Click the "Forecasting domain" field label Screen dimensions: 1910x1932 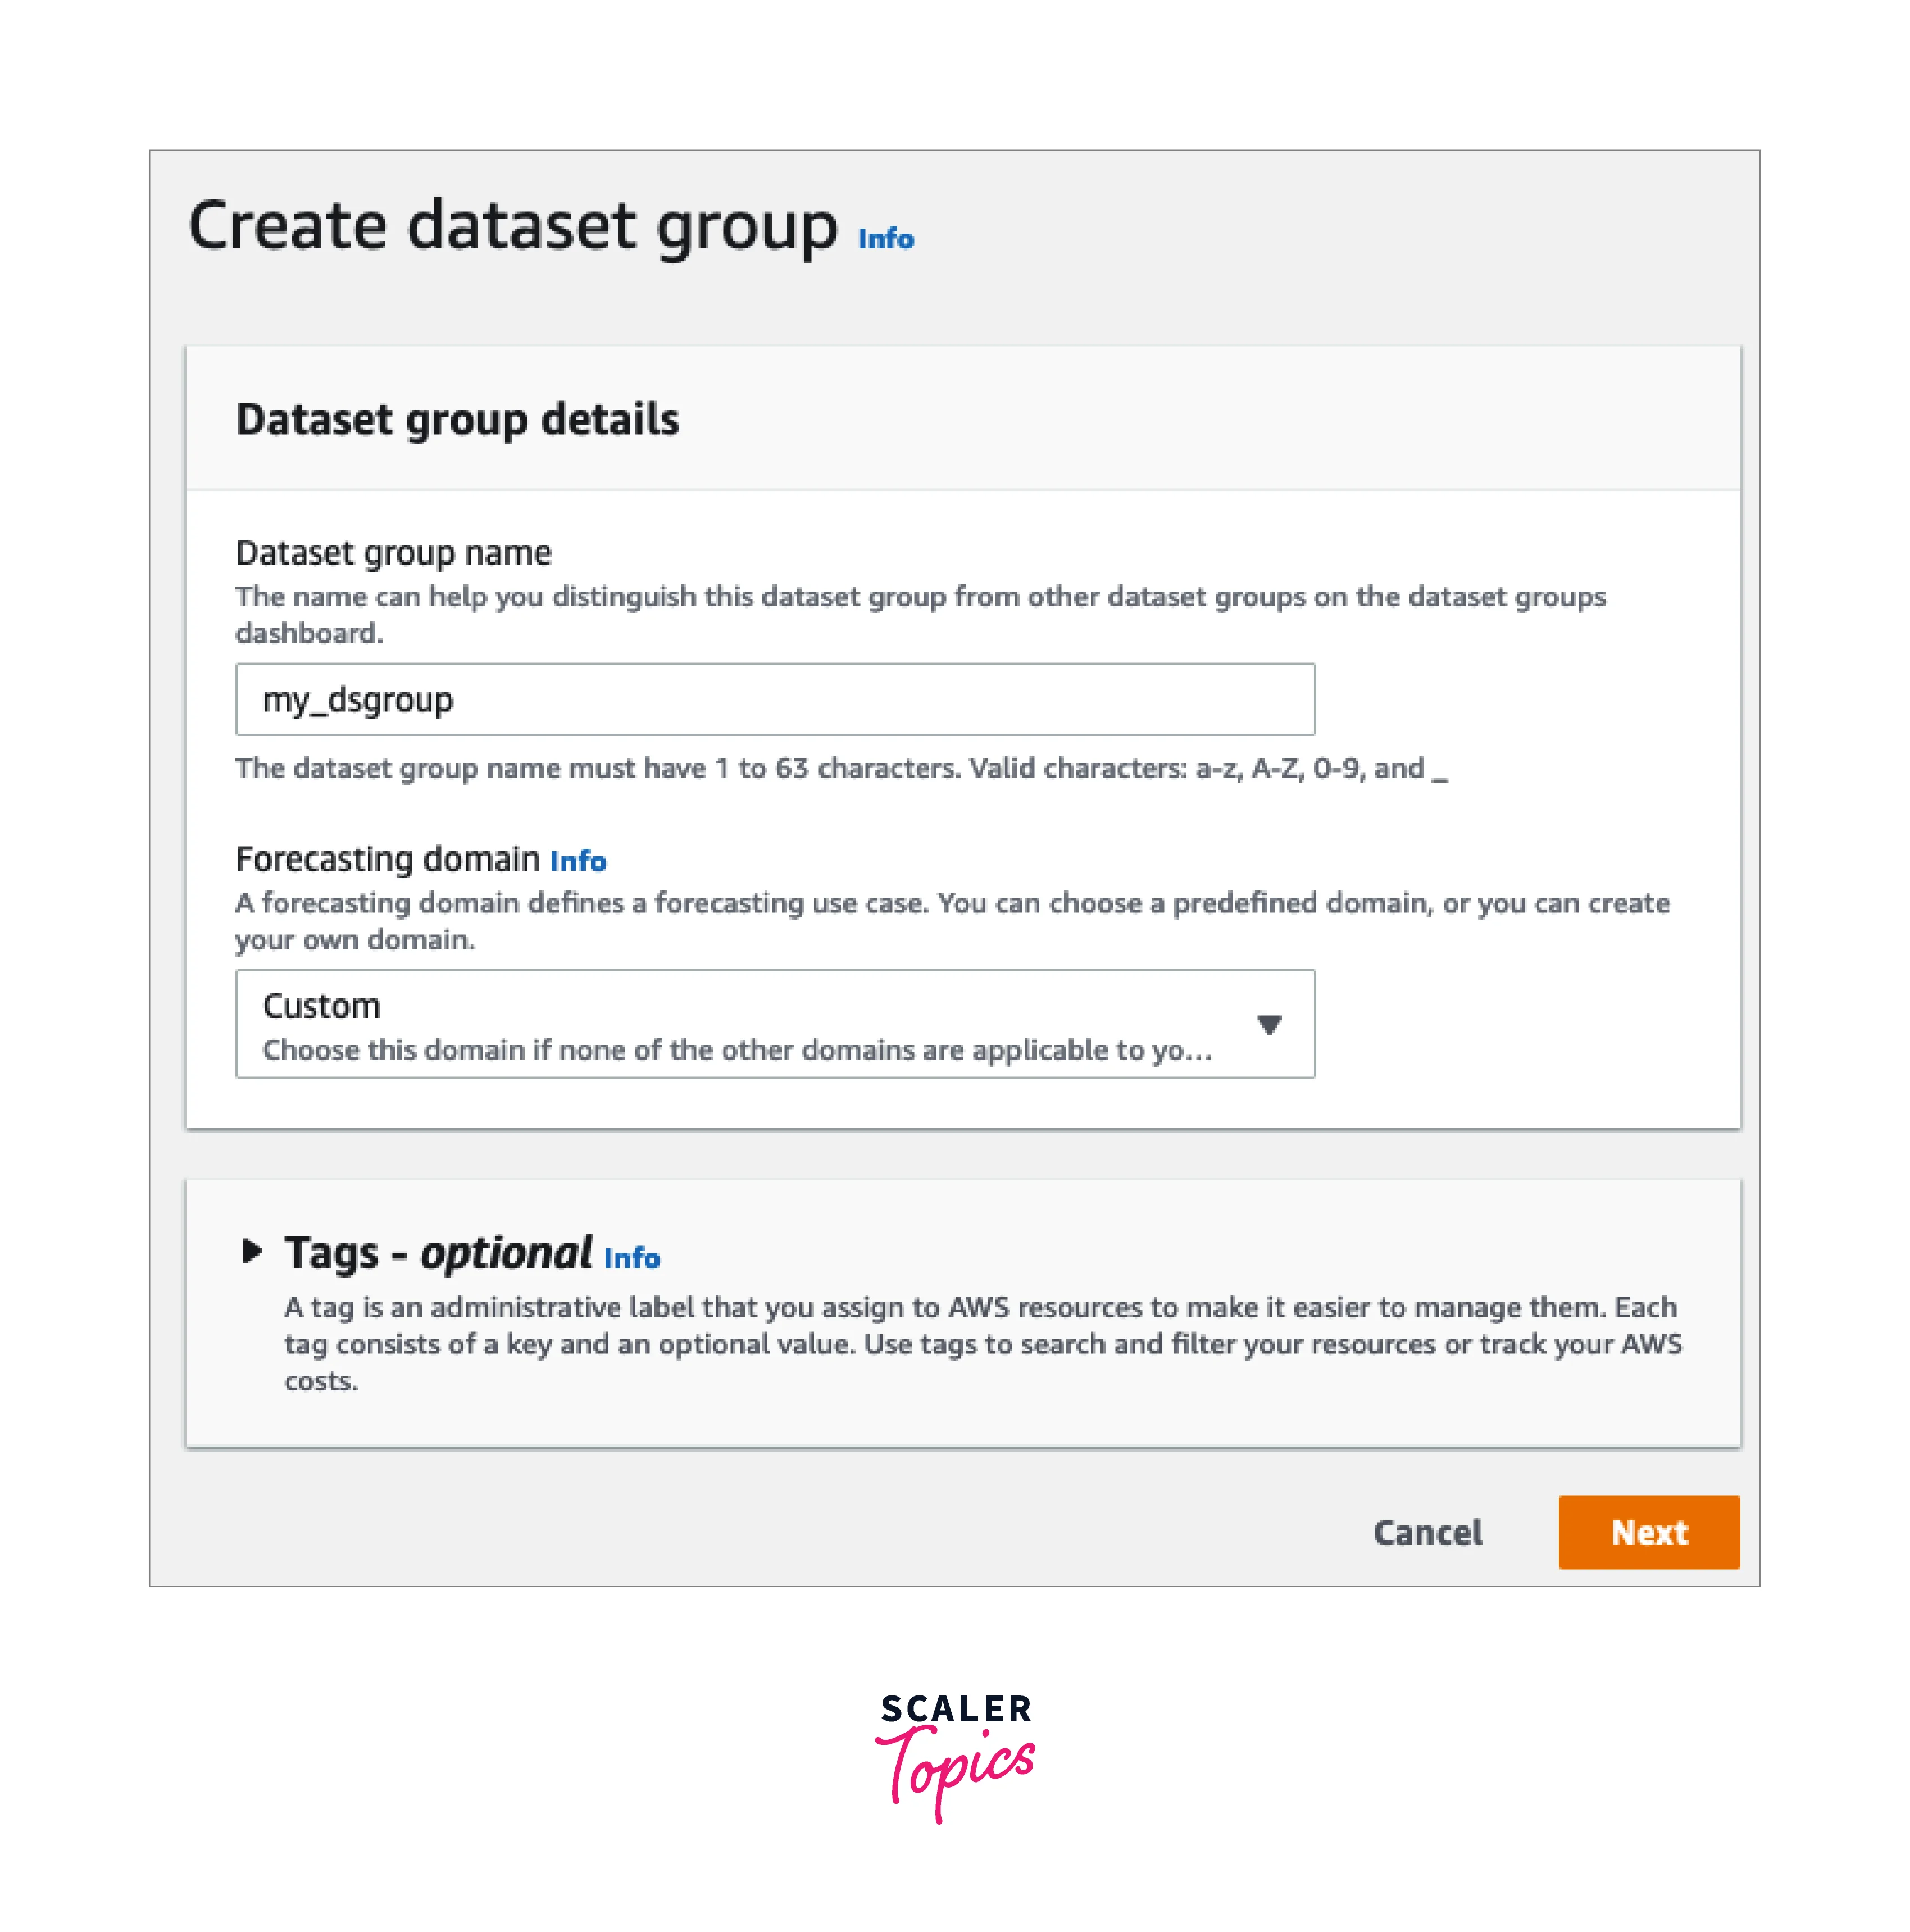[x=388, y=859]
